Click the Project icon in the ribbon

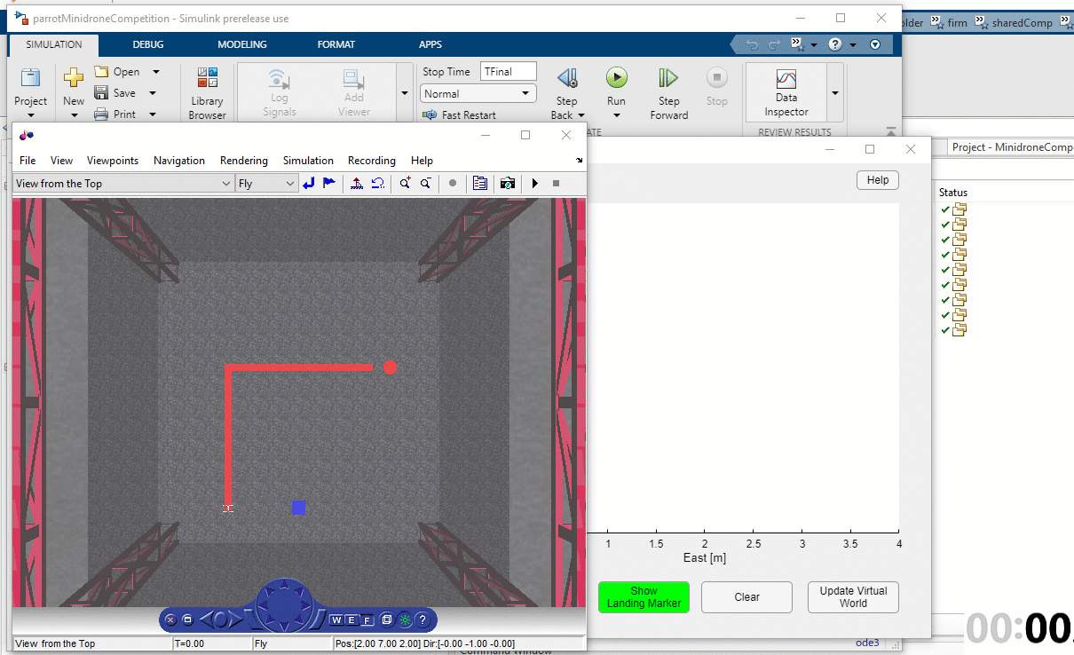click(x=30, y=78)
